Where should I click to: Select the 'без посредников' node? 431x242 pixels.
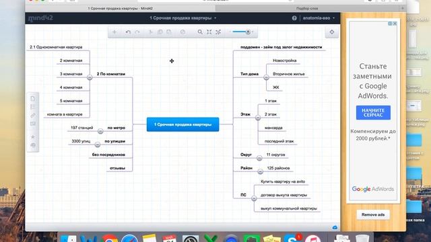108,155
